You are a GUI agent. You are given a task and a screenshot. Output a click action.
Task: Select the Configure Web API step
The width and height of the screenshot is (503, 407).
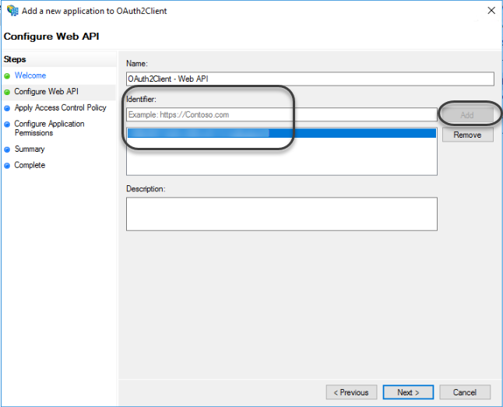[46, 91]
